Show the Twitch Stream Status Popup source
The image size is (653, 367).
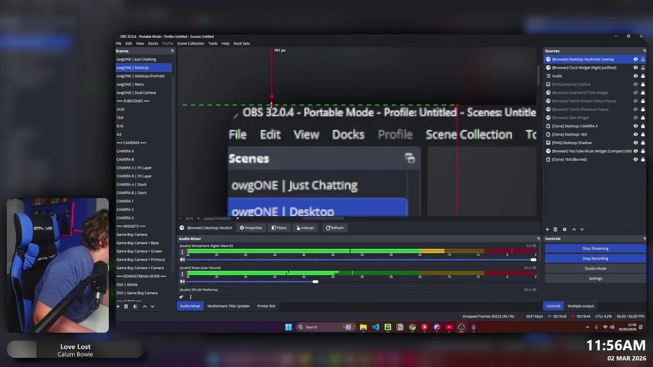(x=636, y=101)
